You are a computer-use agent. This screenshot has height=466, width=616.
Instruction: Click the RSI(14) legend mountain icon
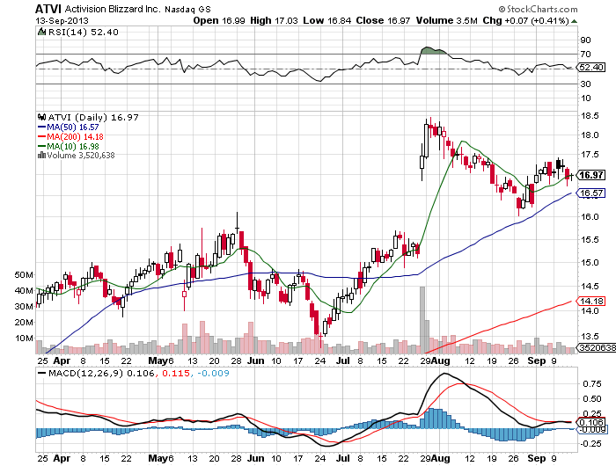[x=41, y=32]
